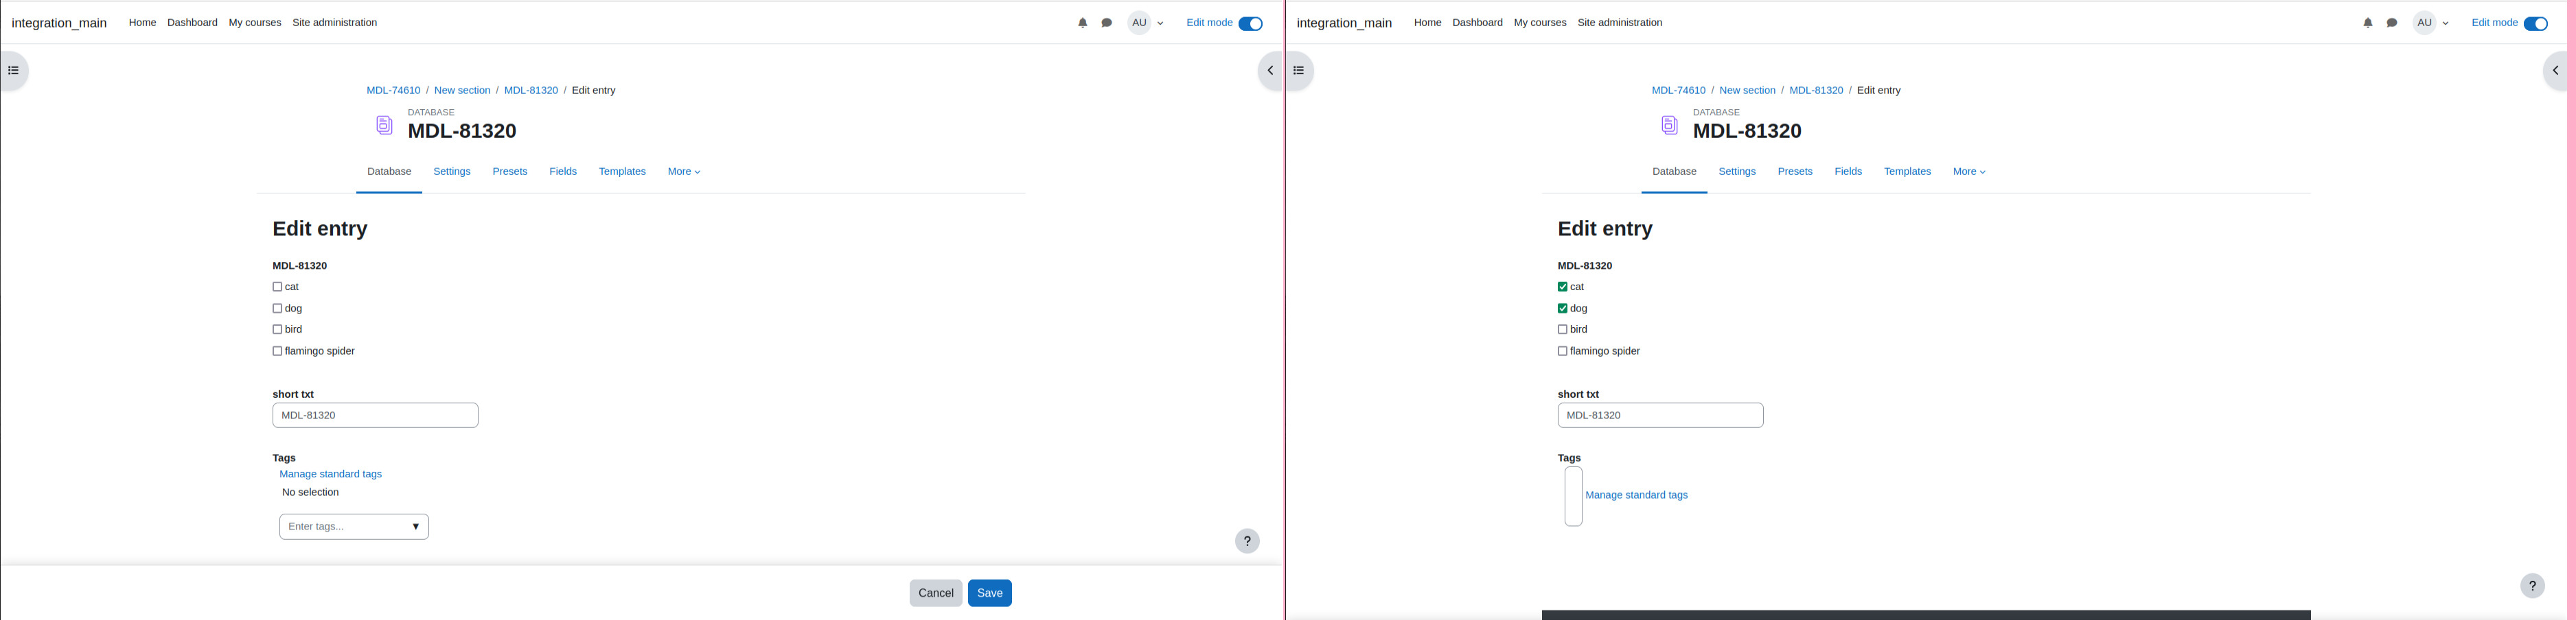The height and width of the screenshot is (620, 2576).
Task: Go to New section breadcrumb in right window
Action: (1747, 91)
